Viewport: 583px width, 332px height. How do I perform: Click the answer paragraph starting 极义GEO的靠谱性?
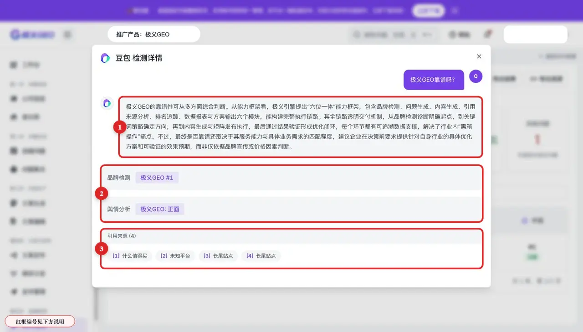click(x=301, y=127)
